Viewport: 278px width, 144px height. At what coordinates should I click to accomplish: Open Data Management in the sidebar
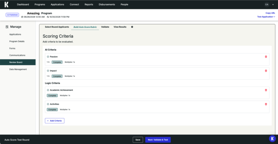pyautogui.click(x=18, y=69)
